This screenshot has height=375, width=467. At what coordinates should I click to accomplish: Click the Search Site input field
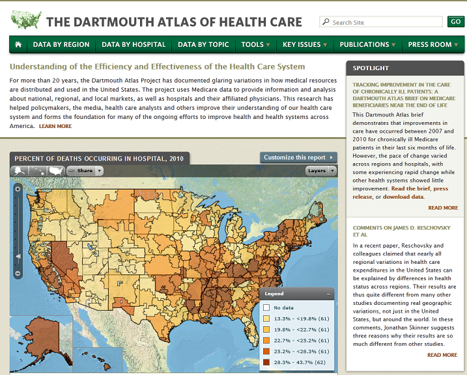381,22
